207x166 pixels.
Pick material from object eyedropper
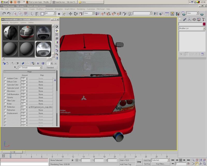pos(16,67)
